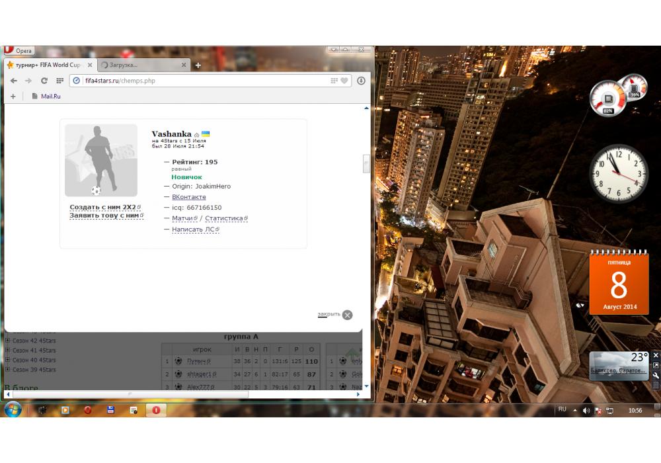Expand the Сезон 41 4Stars tree item
This screenshot has height=463, width=661.
[8, 351]
